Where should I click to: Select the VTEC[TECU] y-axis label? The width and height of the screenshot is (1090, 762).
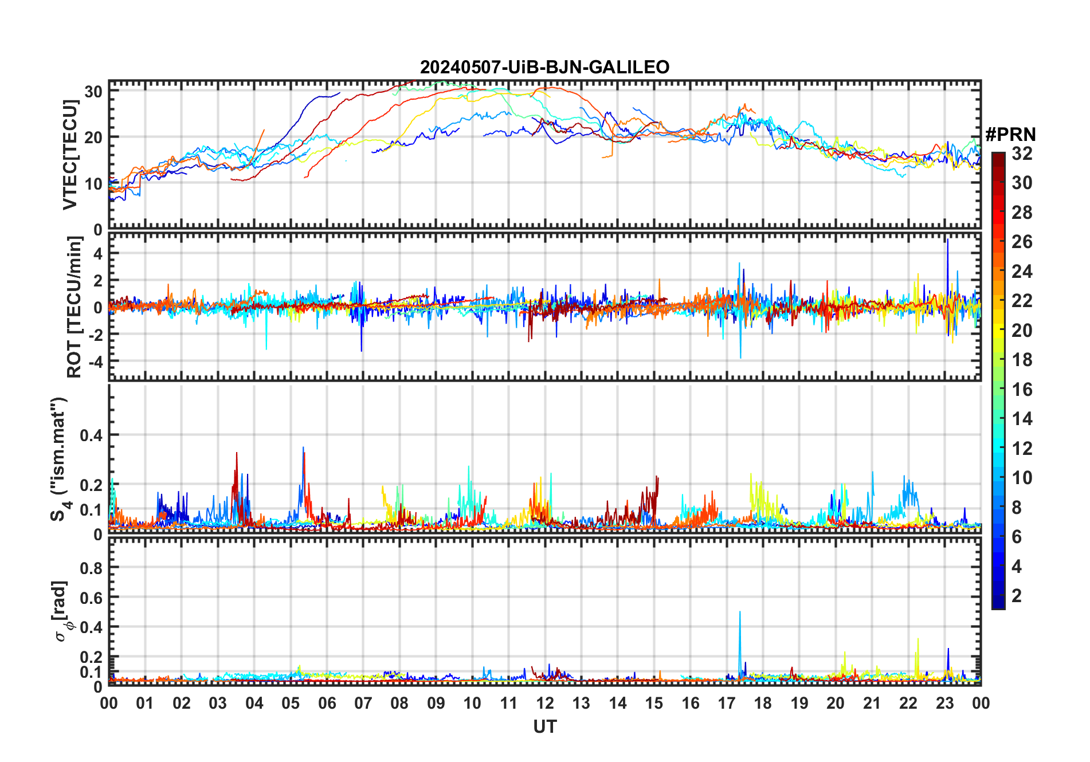[x=70, y=155]
